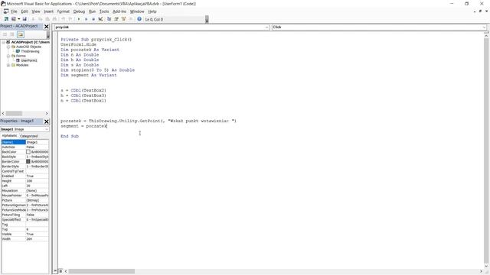Open toolbar options at the toolbar's right end
Viewport: 490px width, 275px height.
pos(207,19)
